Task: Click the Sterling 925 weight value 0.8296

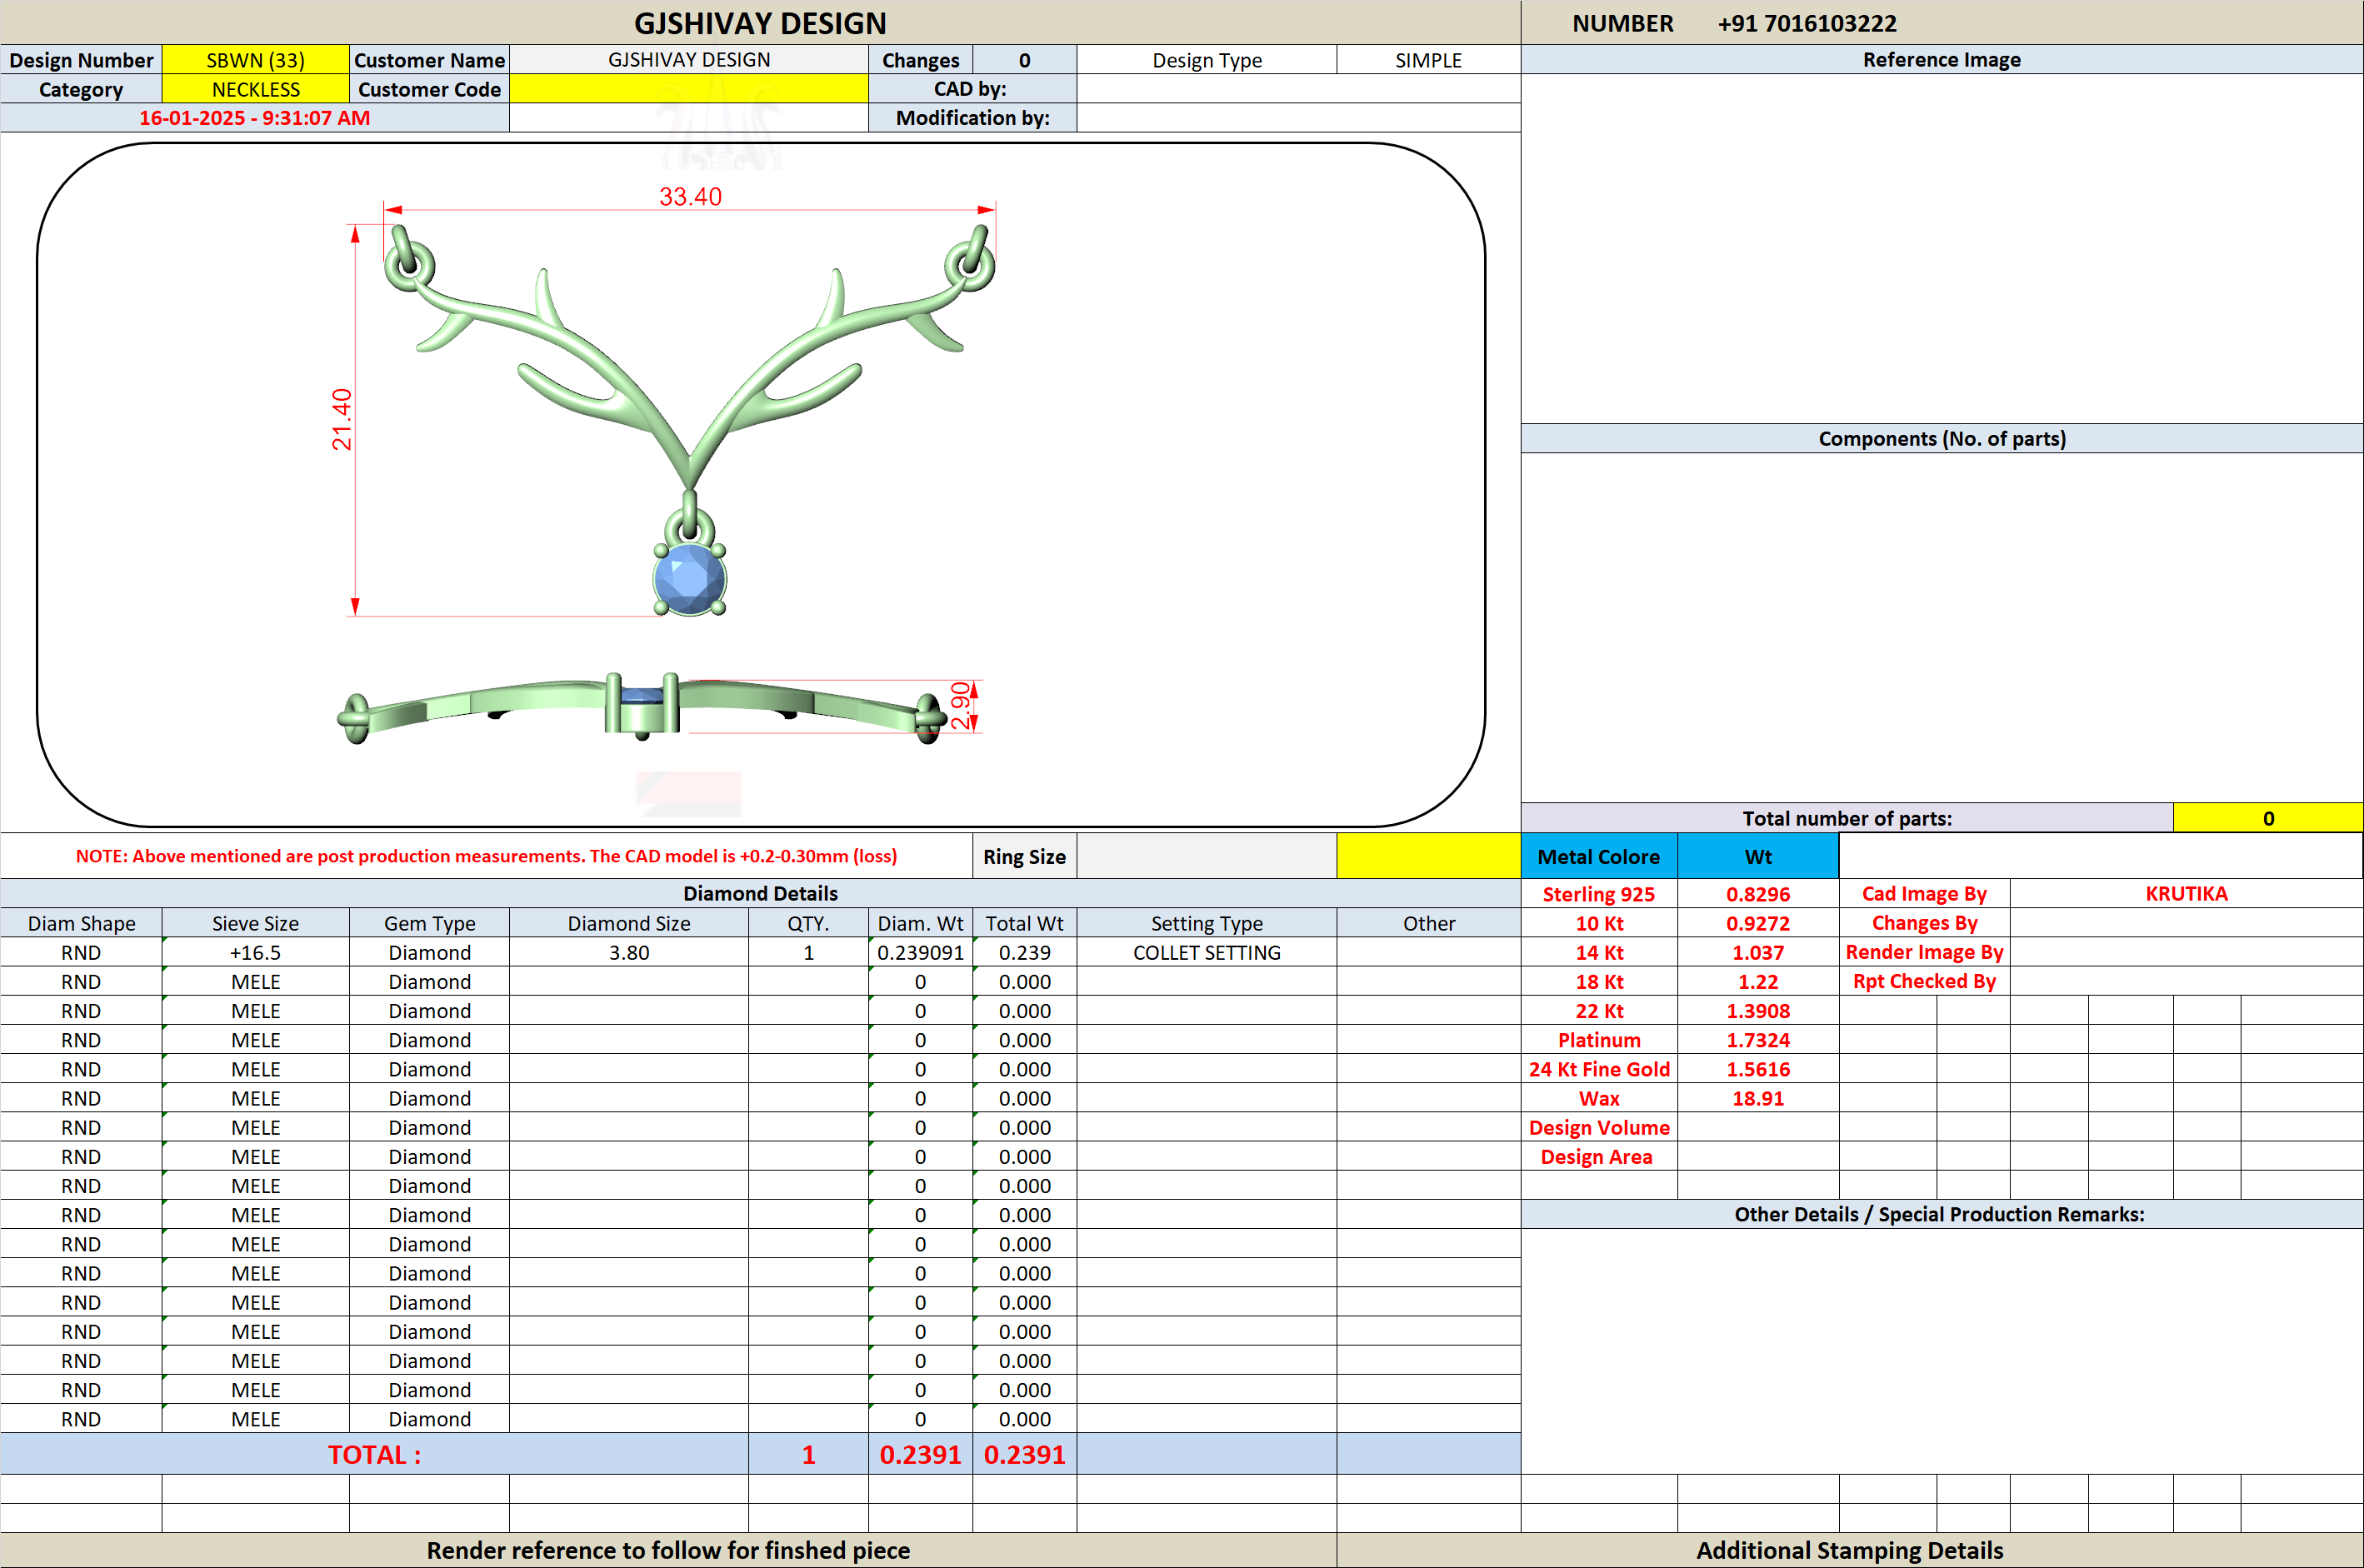Action: coord(1758,894)
